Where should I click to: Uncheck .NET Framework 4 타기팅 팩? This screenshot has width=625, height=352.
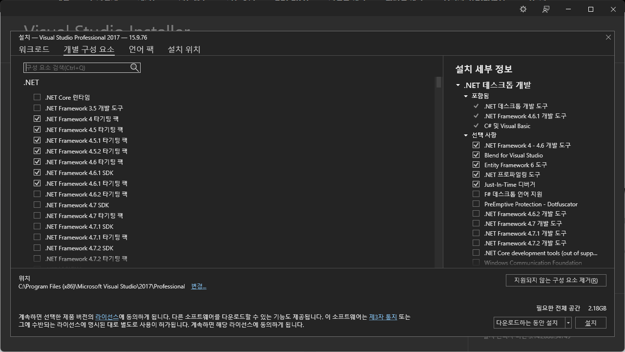[x=37, y=119]
